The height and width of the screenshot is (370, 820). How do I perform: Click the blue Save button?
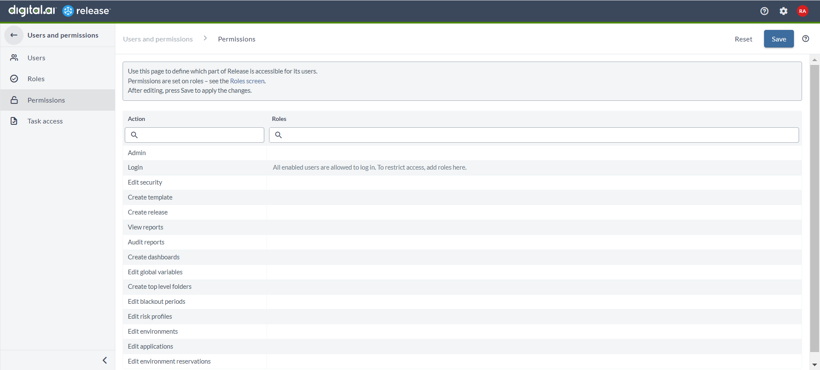(x=779, y=39)
